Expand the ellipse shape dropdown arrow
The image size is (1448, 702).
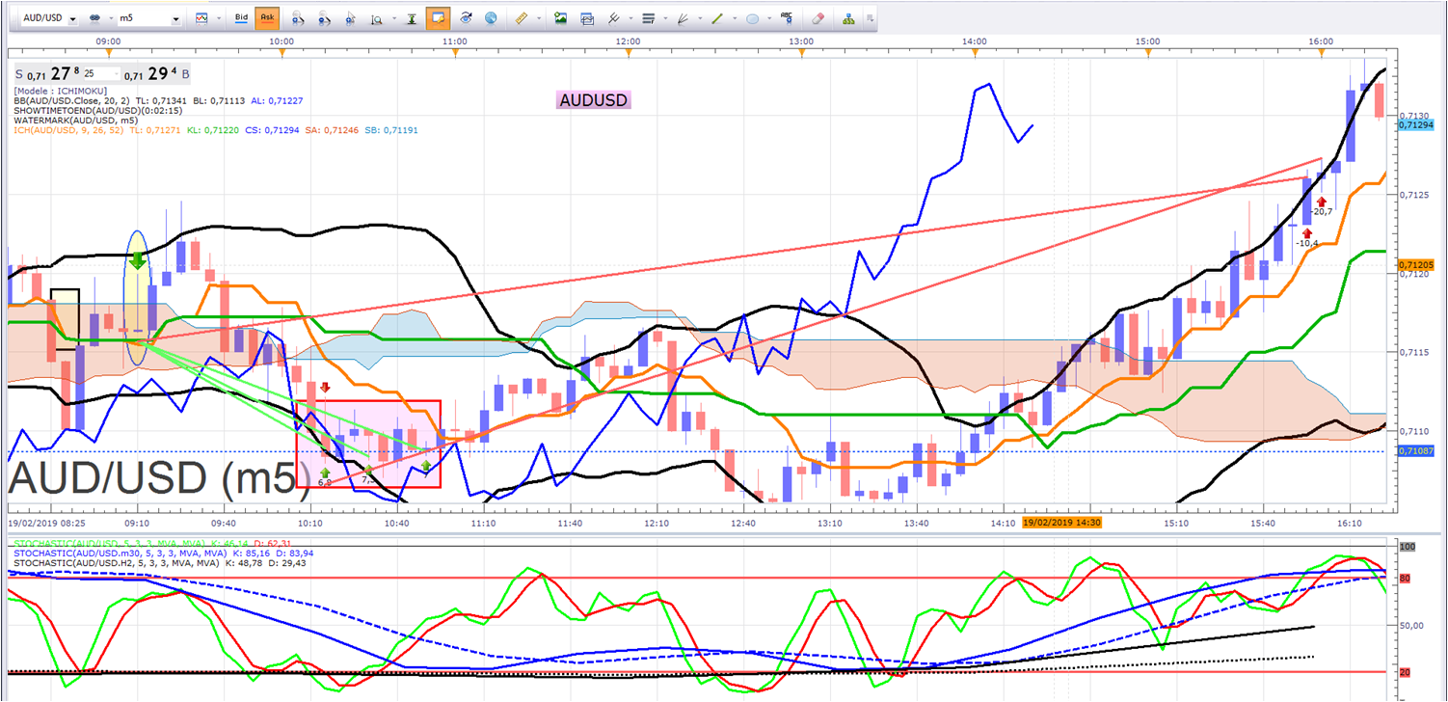pyautogui.click(x=768, y=18)
